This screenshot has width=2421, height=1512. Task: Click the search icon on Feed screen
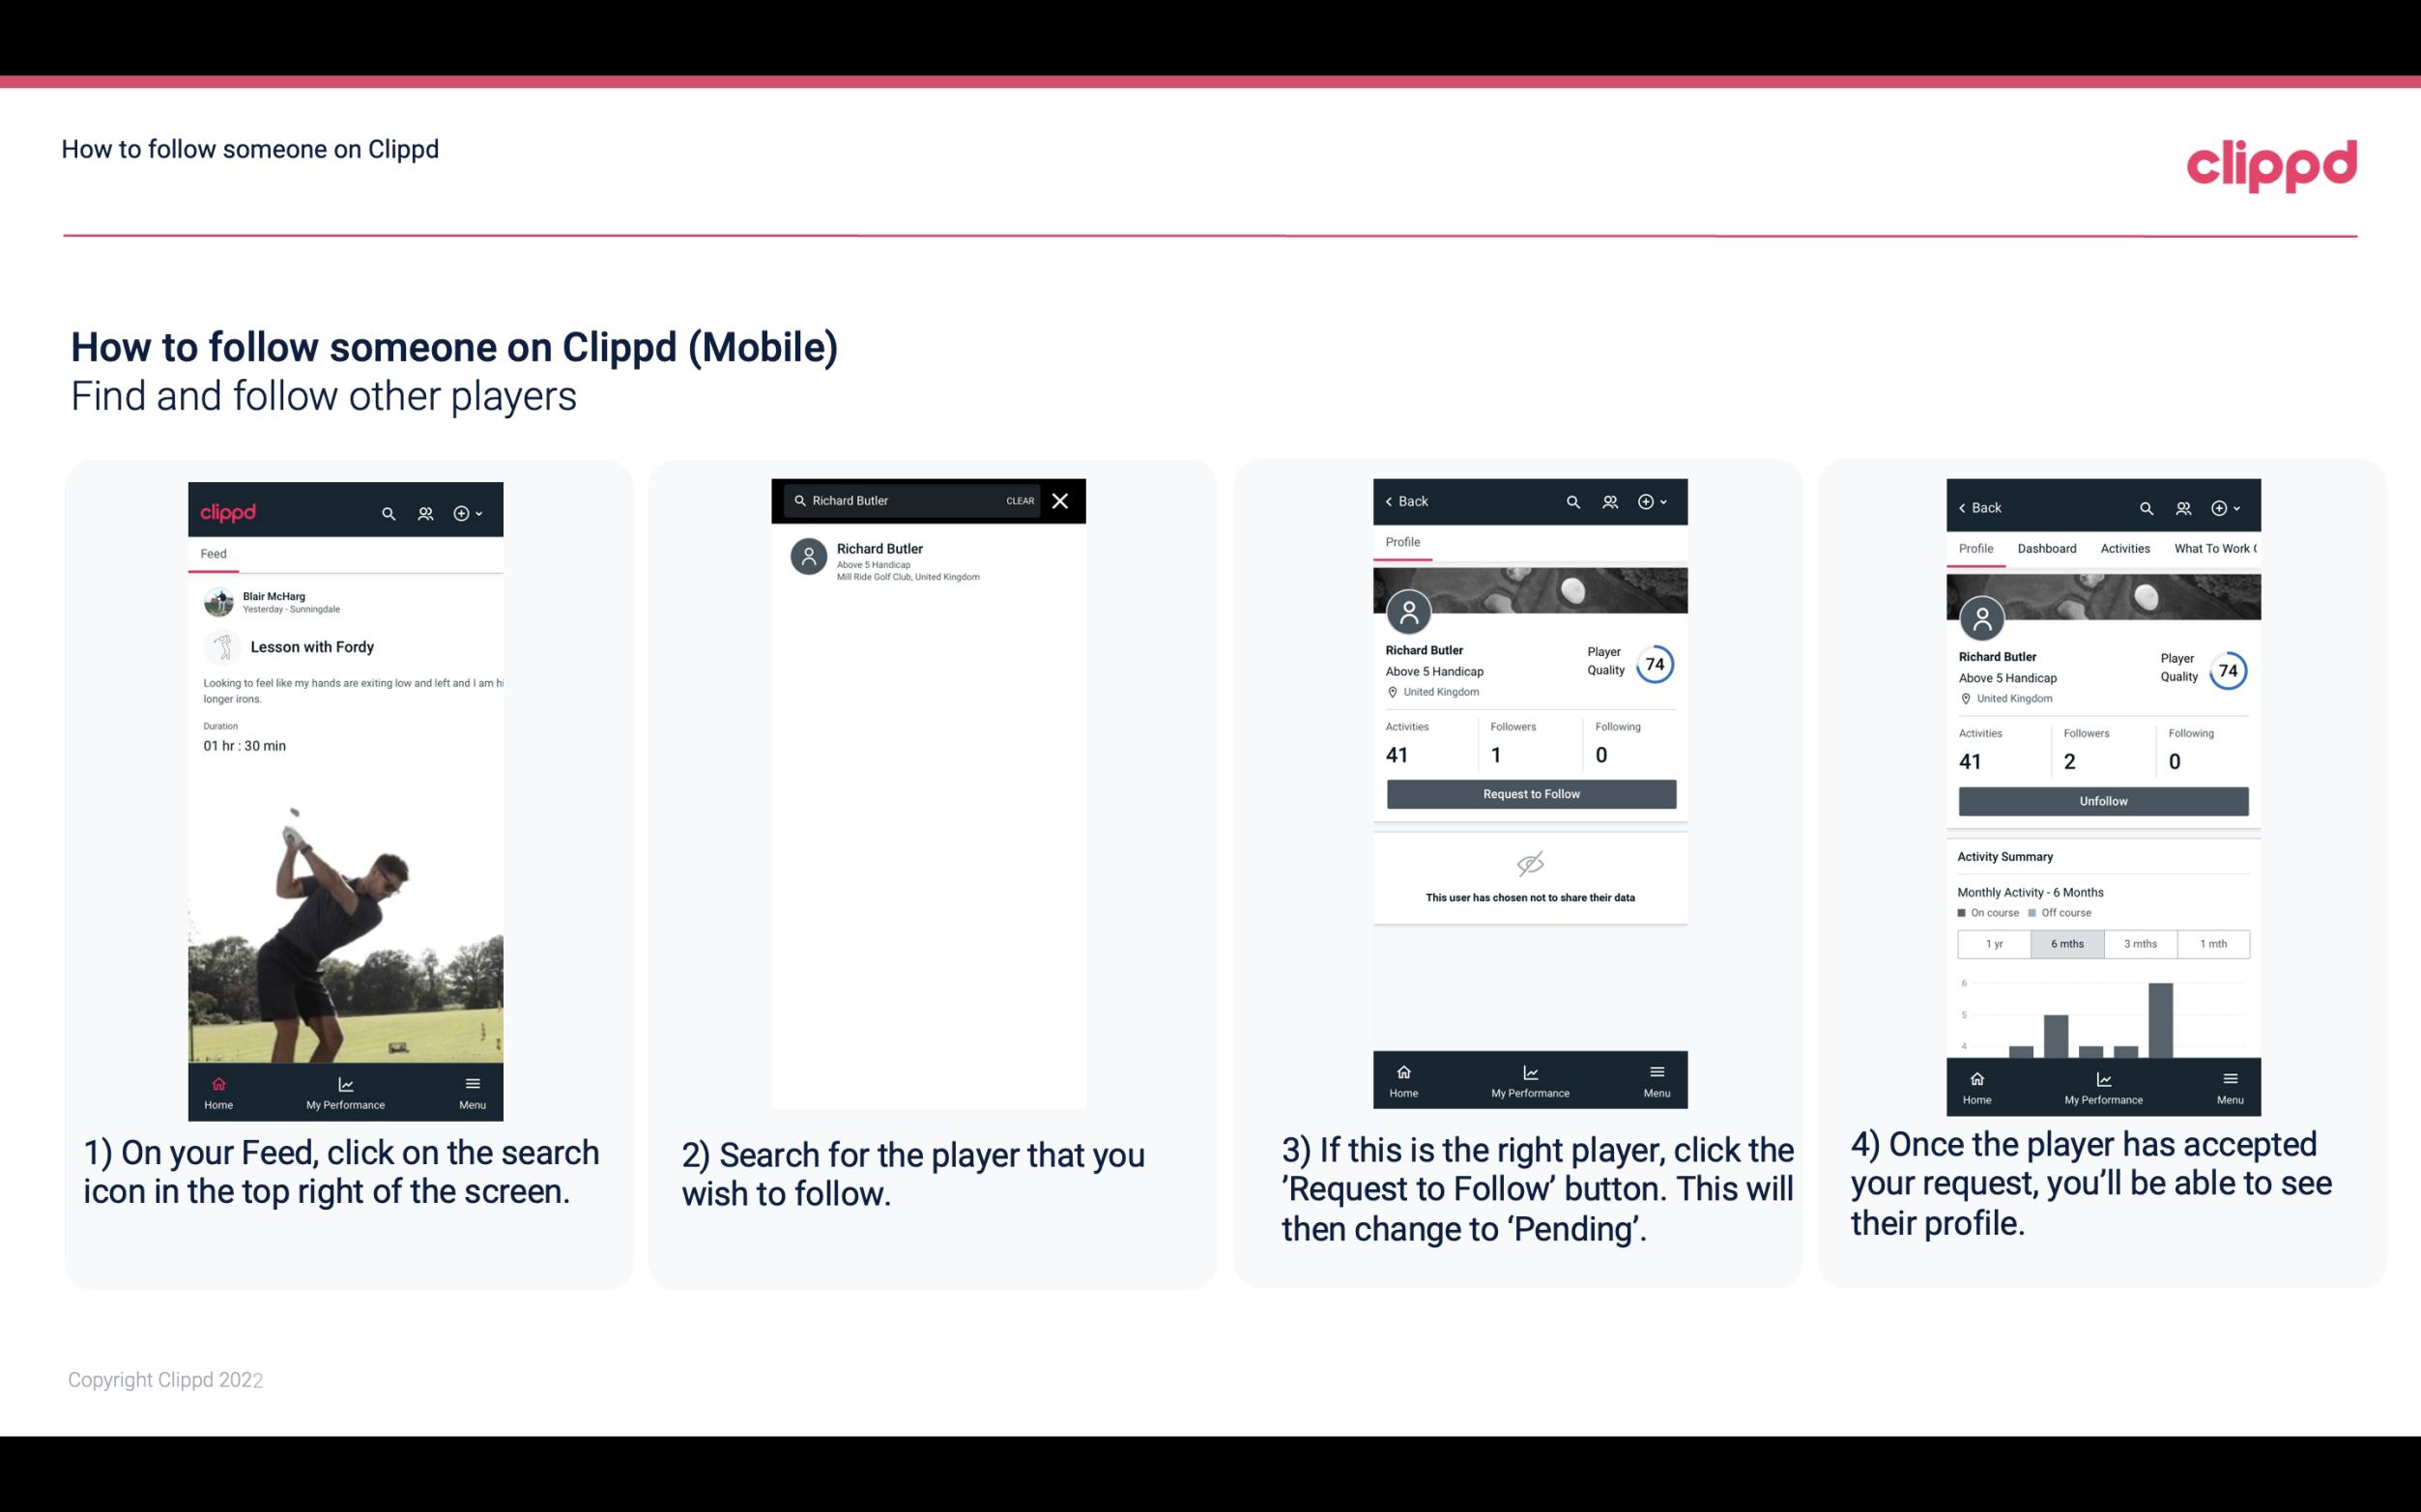[389, 510]
